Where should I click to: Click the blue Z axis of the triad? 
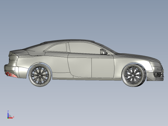coord(8,115)
